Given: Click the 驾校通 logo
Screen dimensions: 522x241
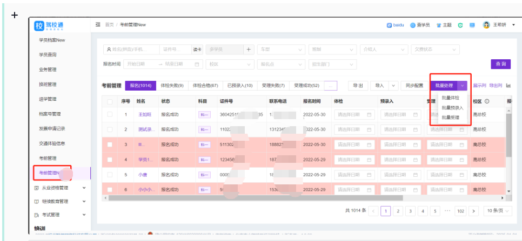Looking at the screenshot, I should point(51,25).
